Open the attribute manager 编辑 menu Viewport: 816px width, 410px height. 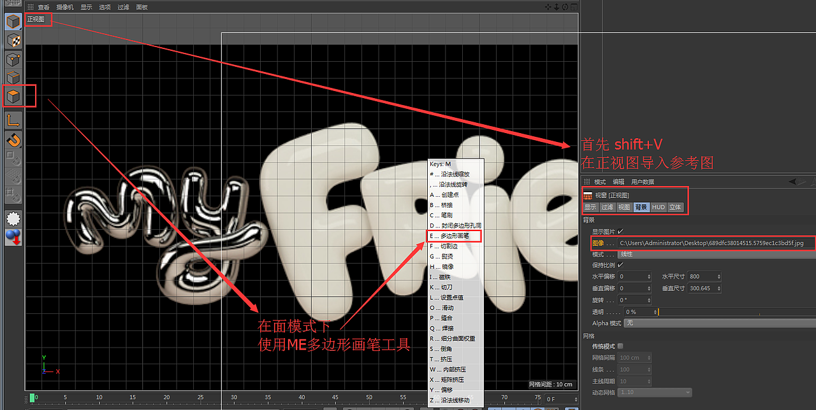[x=618, y=181]
